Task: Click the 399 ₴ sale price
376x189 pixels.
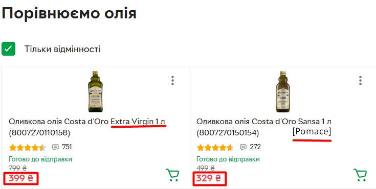Action: [x=21, y=178]
